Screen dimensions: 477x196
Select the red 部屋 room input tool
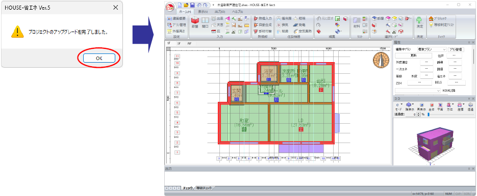pos(195,23)
